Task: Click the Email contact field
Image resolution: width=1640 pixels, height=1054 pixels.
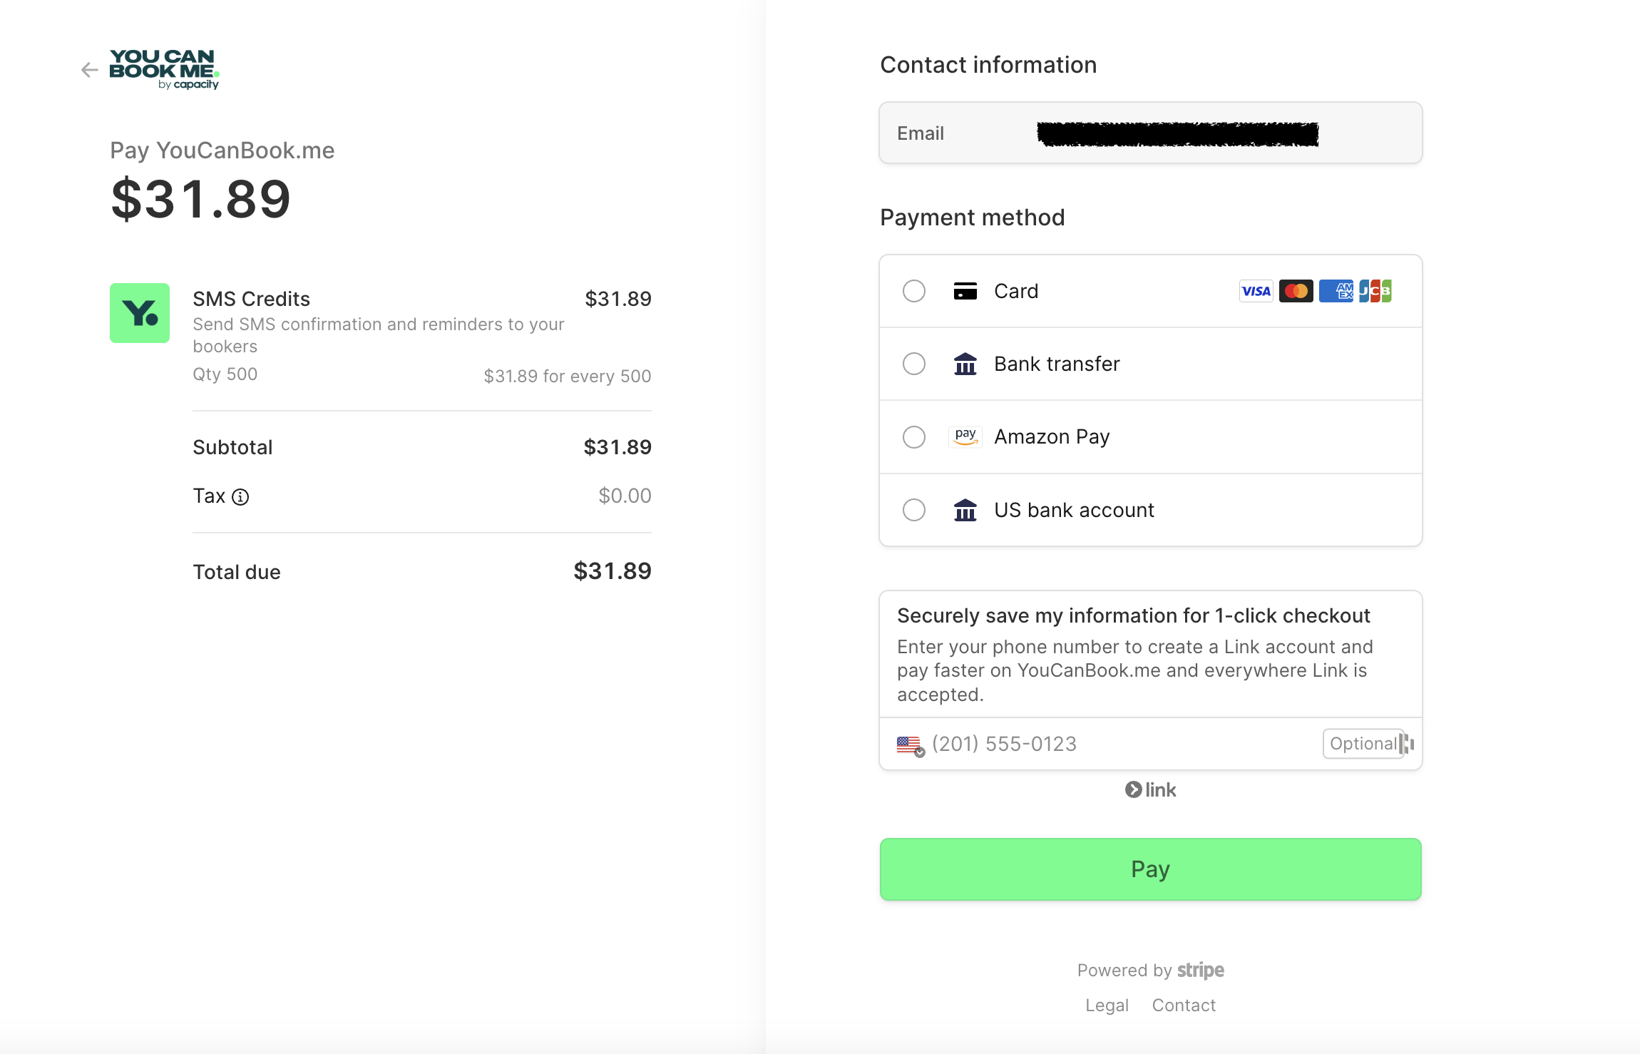Action: pyautogui.click(x=1150, y=133)
